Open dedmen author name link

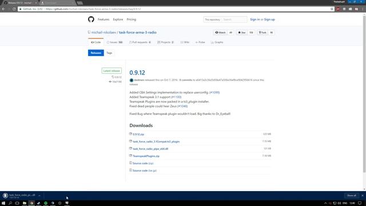pos(139,80)
